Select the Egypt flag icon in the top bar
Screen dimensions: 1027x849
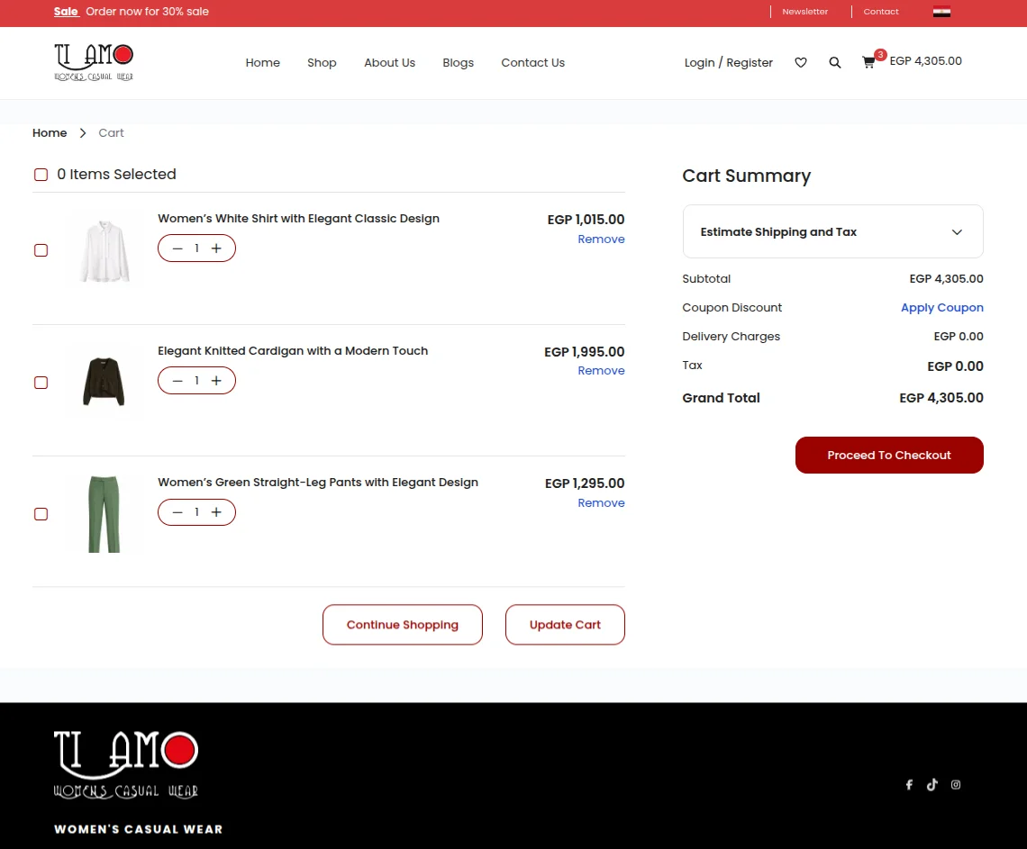(941, 12)
